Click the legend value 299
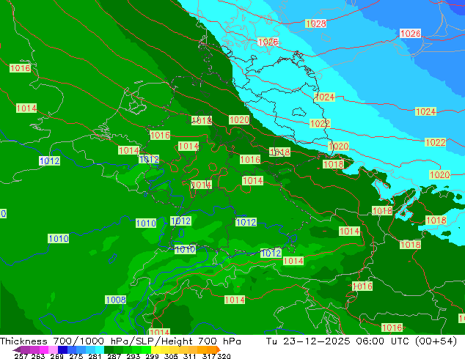Screen dimensions: 465x359 (152, 356)
